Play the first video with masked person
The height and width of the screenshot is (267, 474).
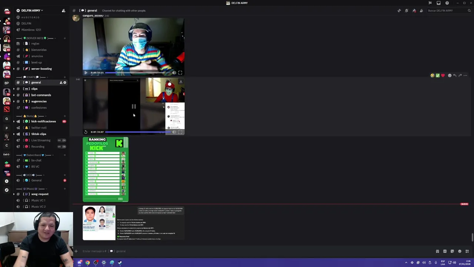click(86, 73)
